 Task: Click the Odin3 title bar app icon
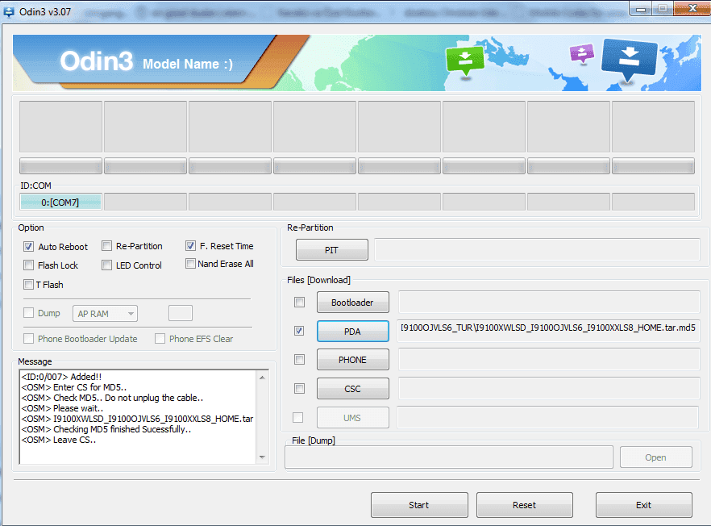tap(10, 11)
